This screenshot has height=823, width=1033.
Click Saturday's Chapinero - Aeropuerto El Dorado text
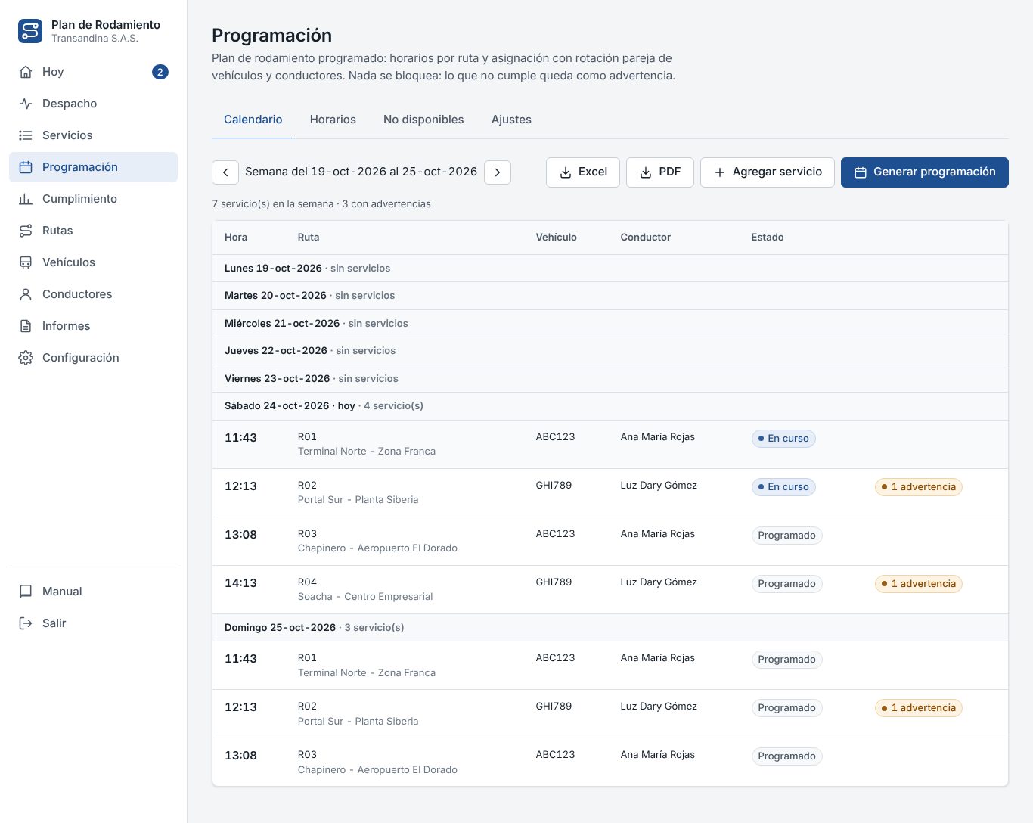(377, 548)
